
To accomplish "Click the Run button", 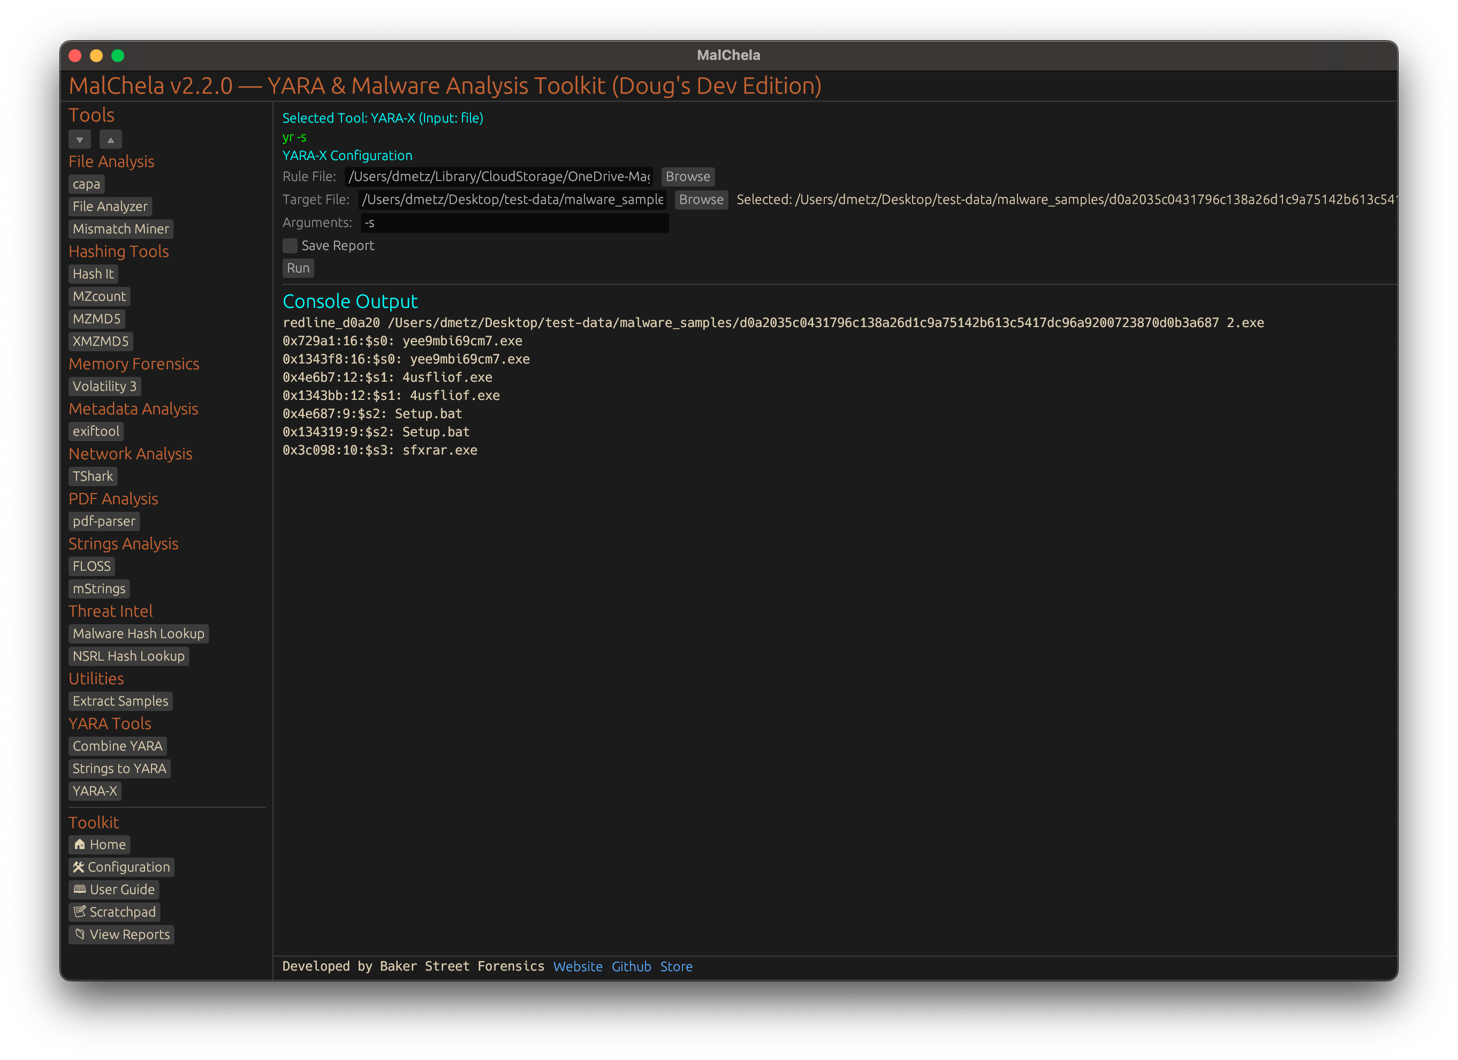I will 298,269.
